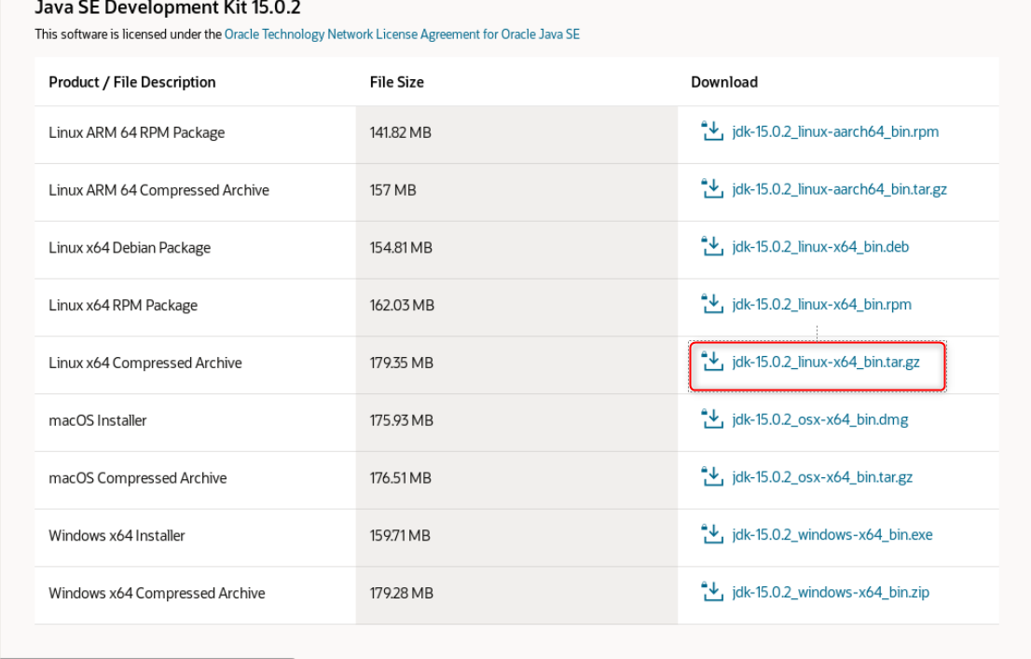Click download icon beside jdk-15.0.2_linux-x64_bin.tar.gz
1031x659 pixels.
click(x=712, y=362)
